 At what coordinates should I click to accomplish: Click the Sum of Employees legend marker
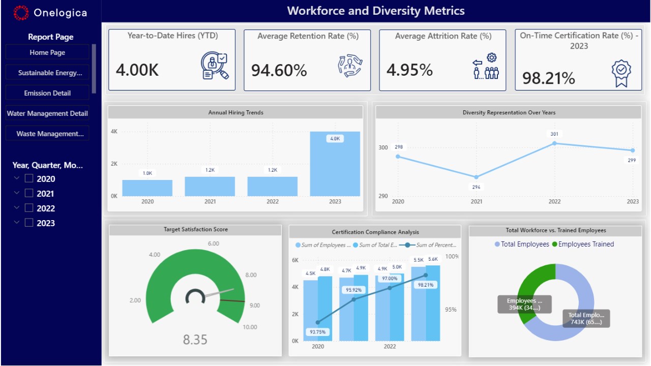click(298, 245)
